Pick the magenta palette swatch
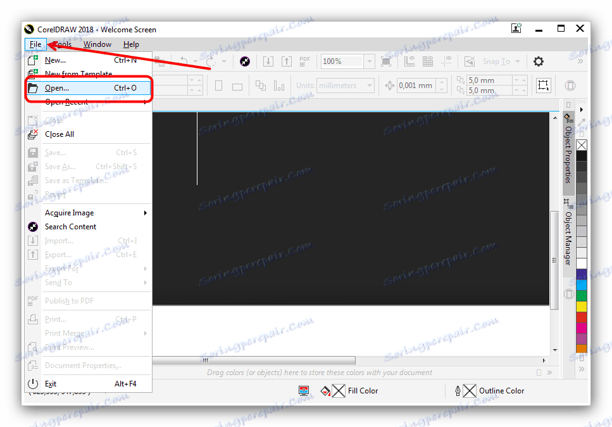The width and height of the screenshot is (612, 427). pyautogui.click(x=582, y=328)
